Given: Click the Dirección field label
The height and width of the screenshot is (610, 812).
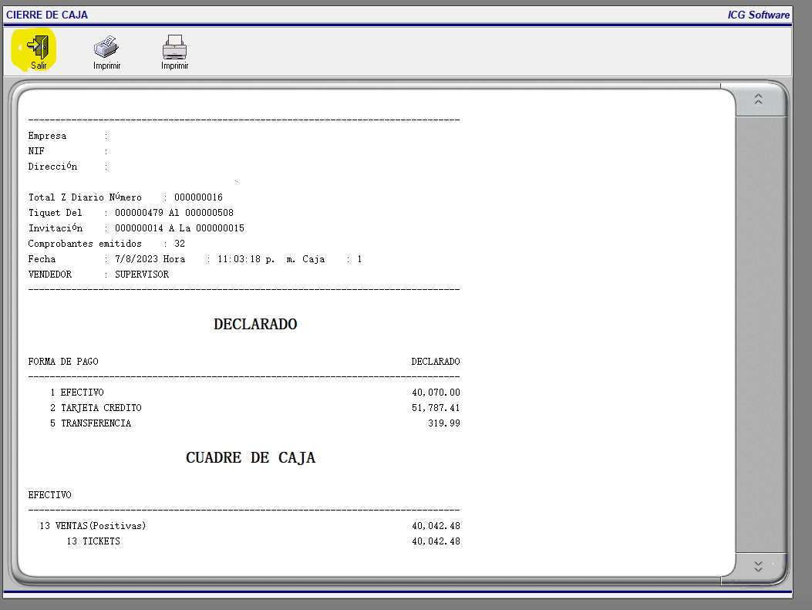Looking at the screenshot, I should pyautogui.click(x=52, y=167).
